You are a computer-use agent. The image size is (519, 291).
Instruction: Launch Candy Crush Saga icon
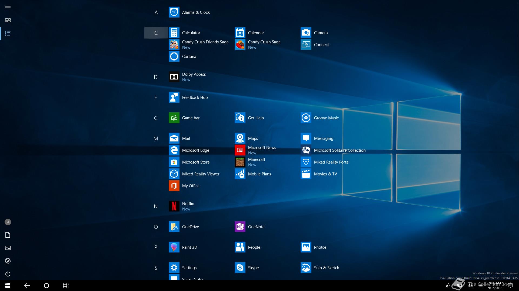[240, 44]
